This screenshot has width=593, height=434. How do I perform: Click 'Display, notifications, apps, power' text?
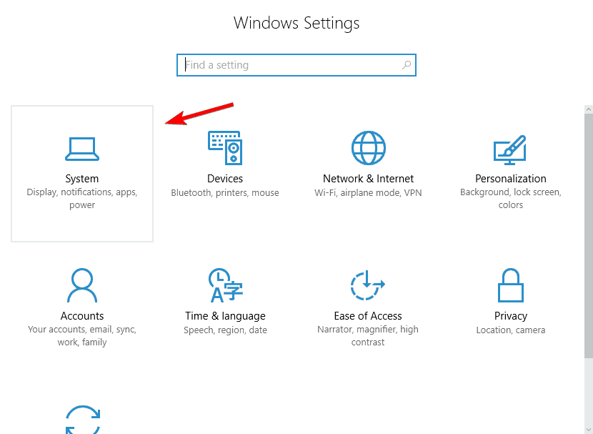(x=82, y=199)
